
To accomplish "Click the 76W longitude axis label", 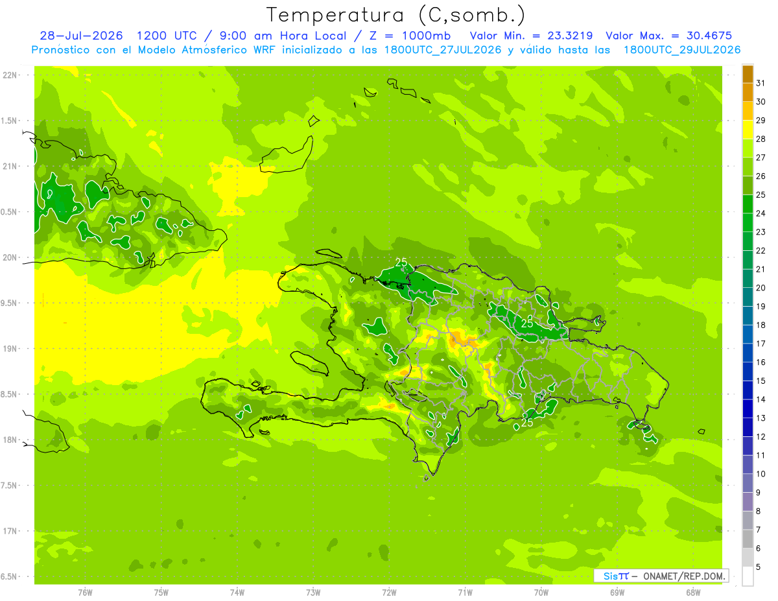I will [85, 593].
